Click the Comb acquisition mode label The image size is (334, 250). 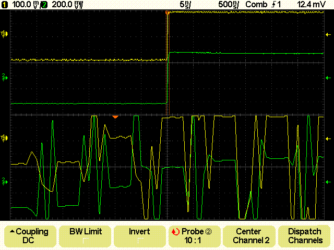(x=256, y=5)
